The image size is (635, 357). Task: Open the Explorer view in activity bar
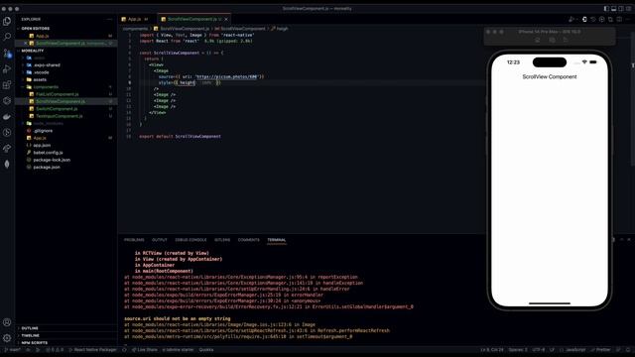[7, 21]
